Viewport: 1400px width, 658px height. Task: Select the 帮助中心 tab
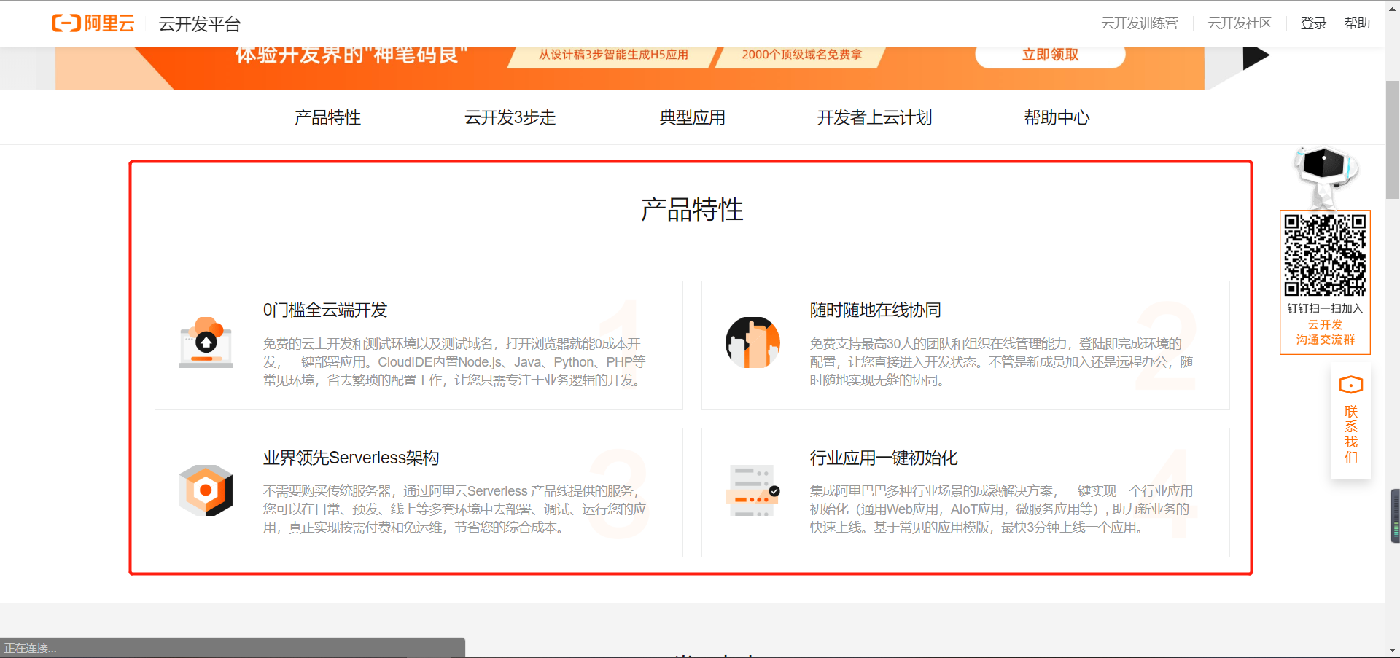(x=1057, y=117)
